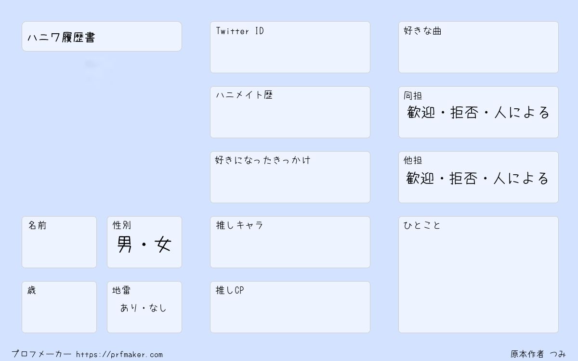Select なし under 地雷
The image size is (578, 361).
click(x=158, y=308)
